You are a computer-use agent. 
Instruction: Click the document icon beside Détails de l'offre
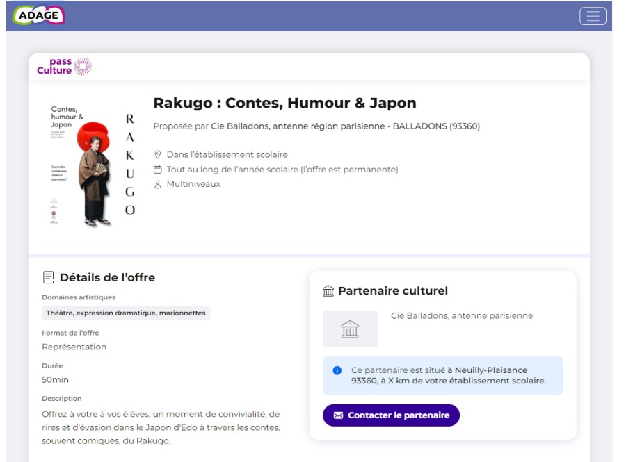(48, 277)
